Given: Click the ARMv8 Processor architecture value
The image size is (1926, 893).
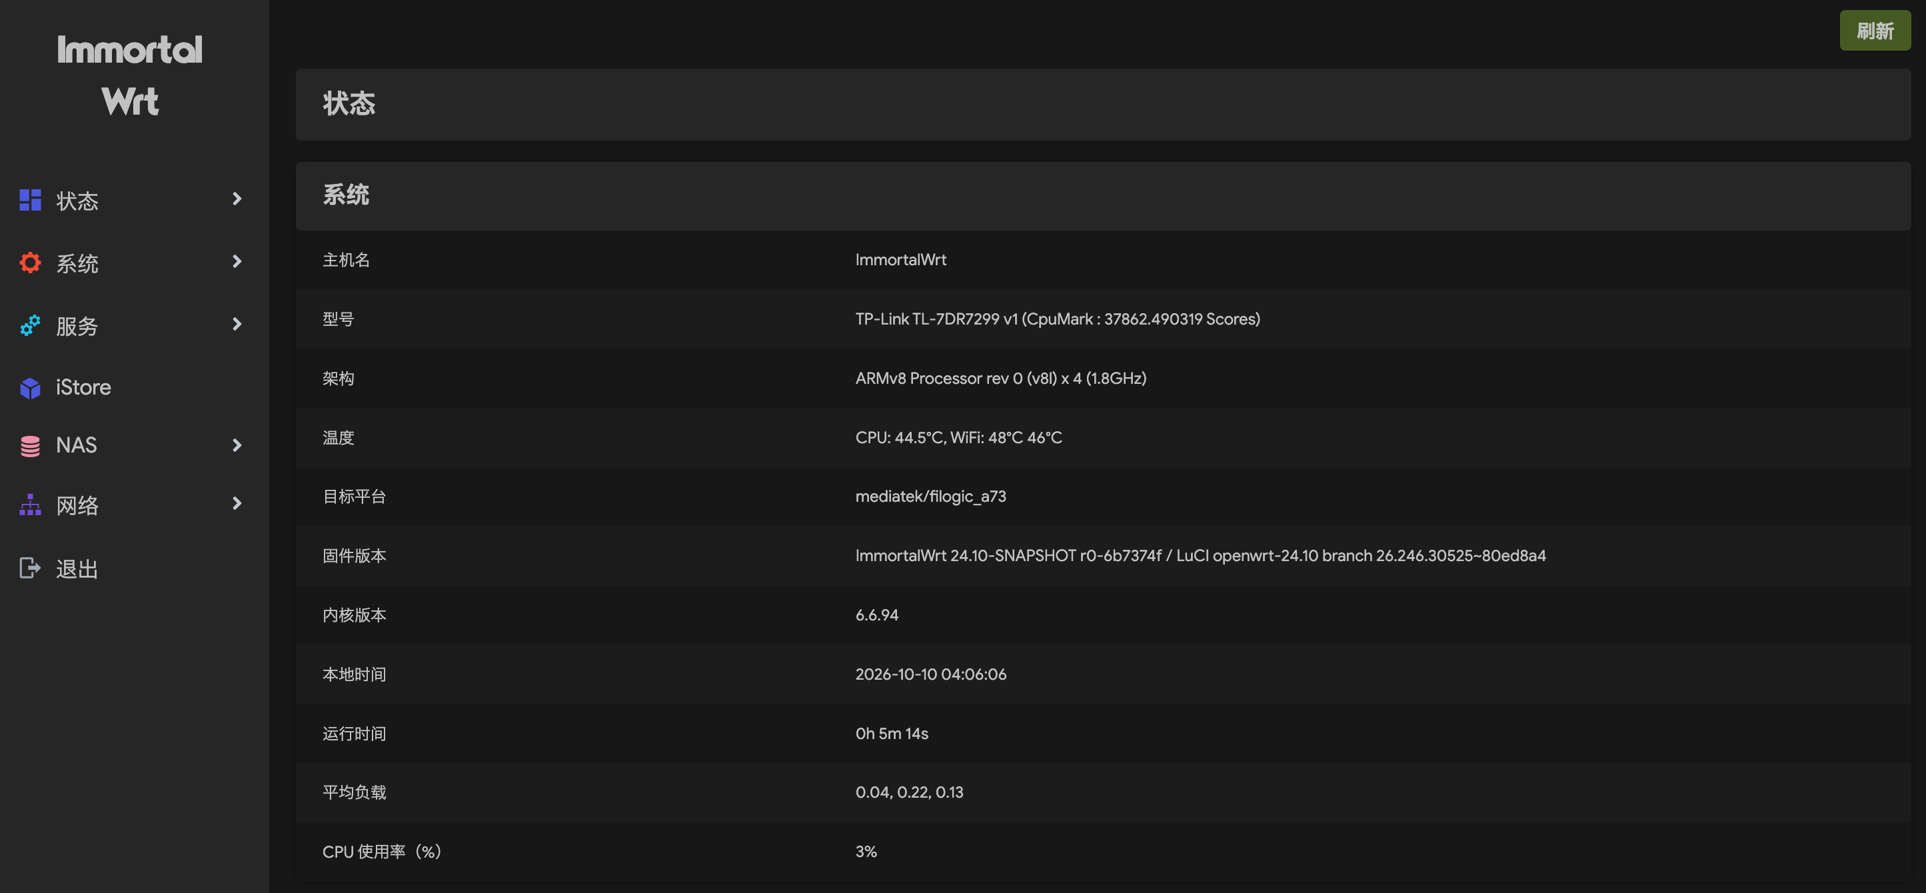Looking at the screenshot, I should [1001, 379].
